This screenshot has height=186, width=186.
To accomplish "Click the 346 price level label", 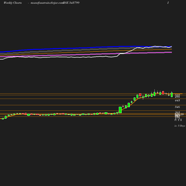I will [177, 107].
